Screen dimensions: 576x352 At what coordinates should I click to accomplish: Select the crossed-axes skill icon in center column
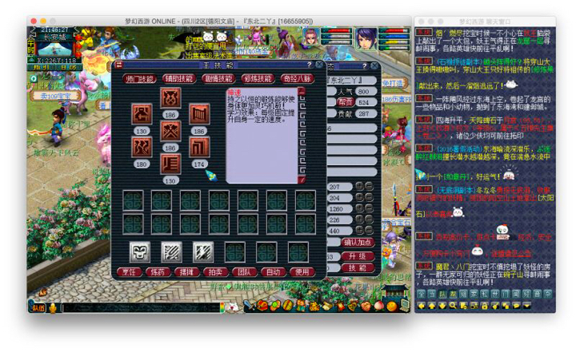(170, 131)
